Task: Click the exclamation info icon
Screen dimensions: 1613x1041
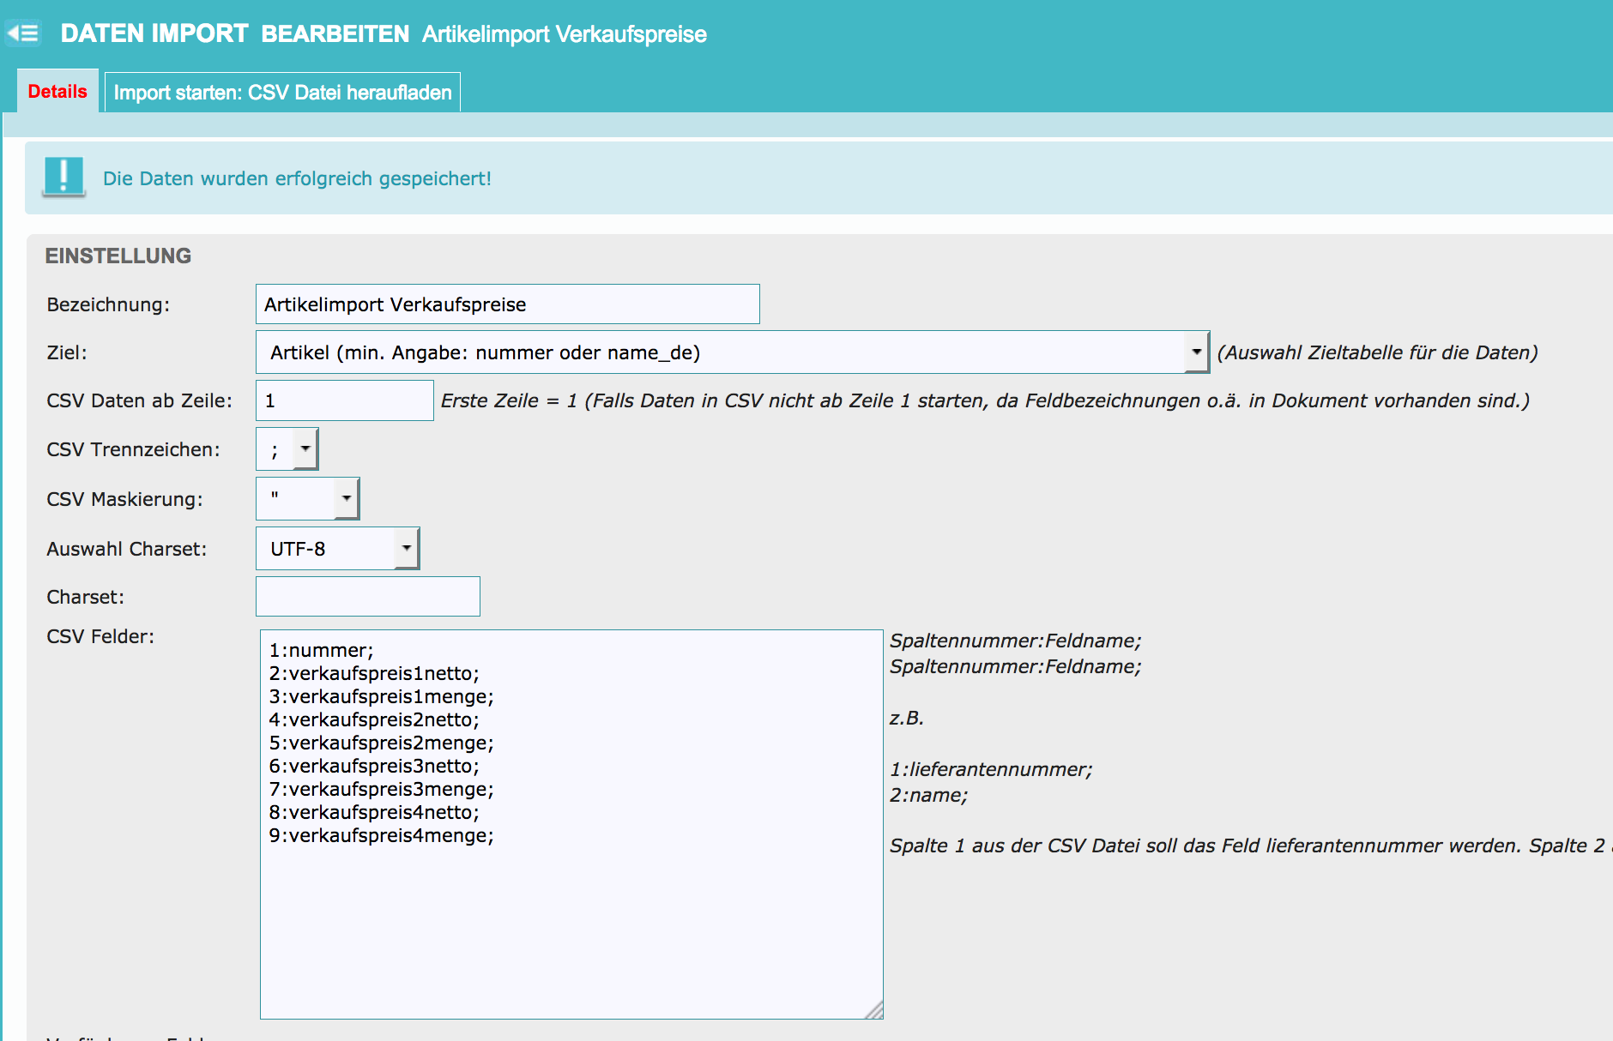Action: point(63,177)
